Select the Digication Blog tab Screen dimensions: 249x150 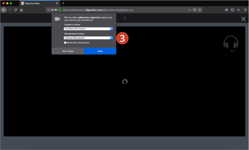pos(39,3)
